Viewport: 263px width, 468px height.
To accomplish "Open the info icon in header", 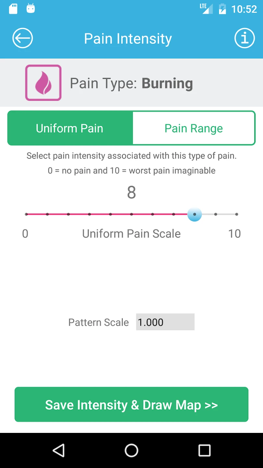I will (244, 38).
